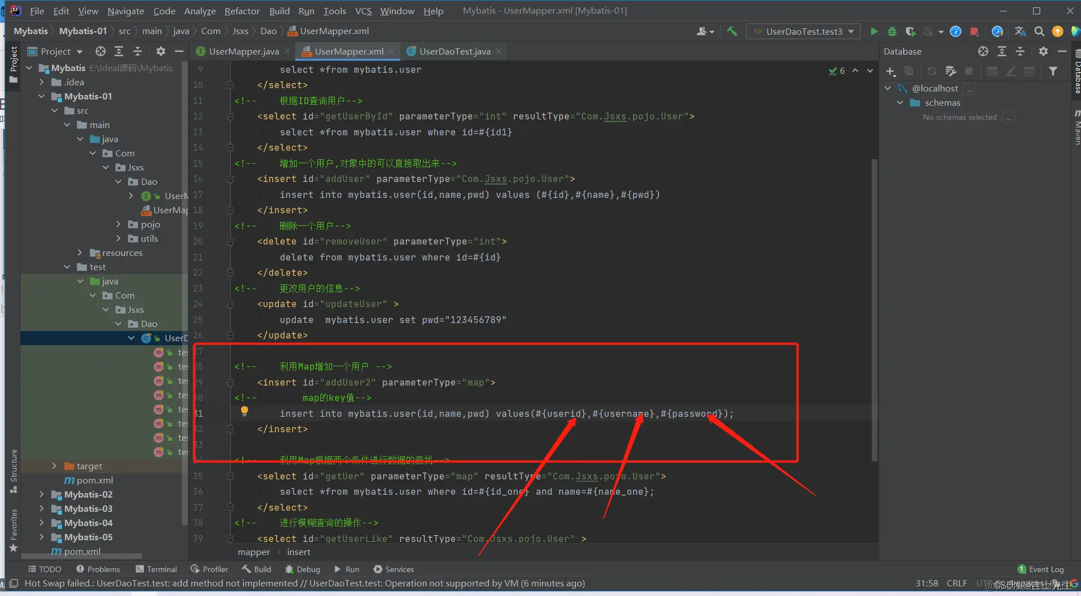Click the ellipsis next to No schemas selected

pos(1008,117)
